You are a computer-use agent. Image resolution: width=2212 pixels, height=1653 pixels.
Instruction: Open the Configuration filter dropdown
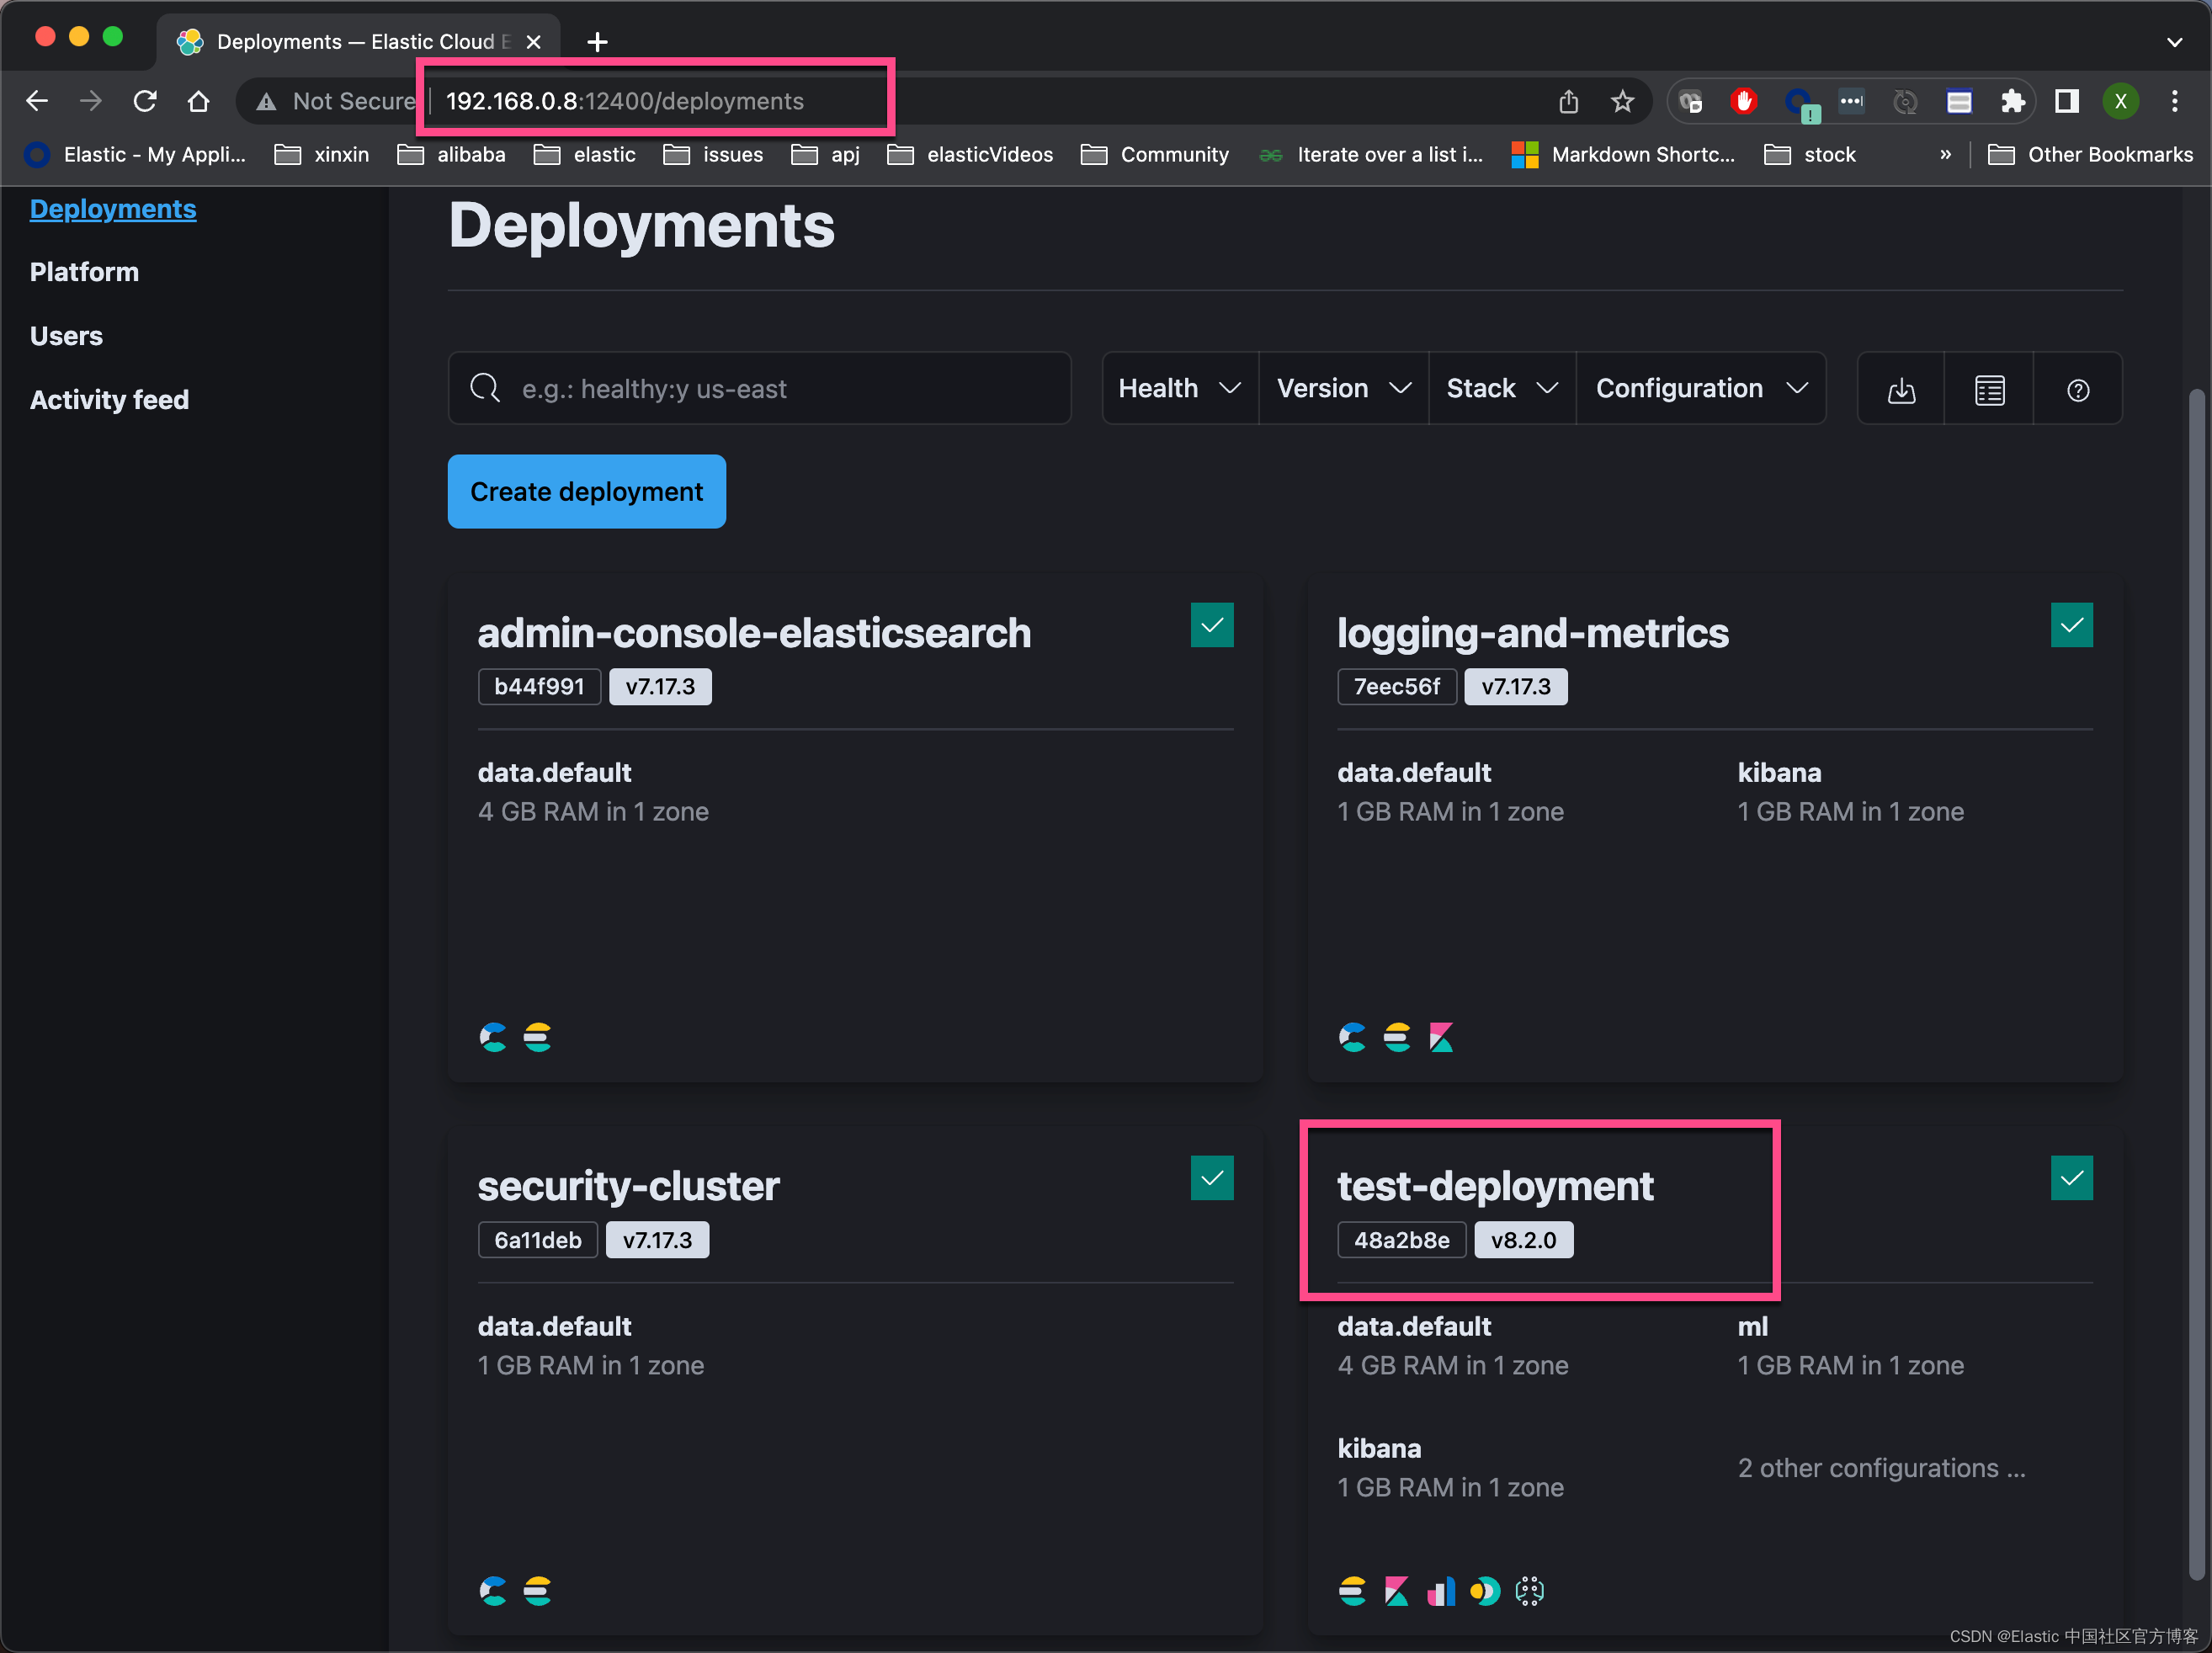[1701, 388]
